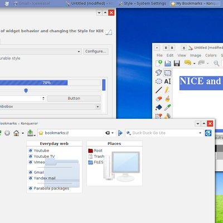Select the Free-Form Selection tool in KolourPaint
223x223 pixels.
(159, 72)
